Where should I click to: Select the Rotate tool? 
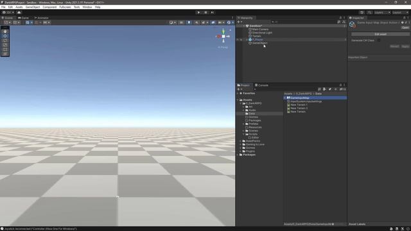tap(5, 40)
